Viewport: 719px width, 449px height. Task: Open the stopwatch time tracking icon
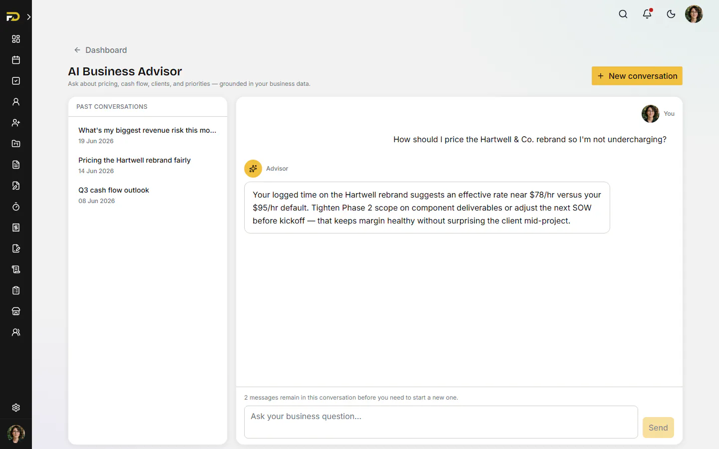[x=16, y=207]
